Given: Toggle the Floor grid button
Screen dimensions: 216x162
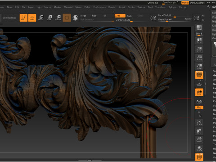Looking at the screenshot, I should (199, 84).
